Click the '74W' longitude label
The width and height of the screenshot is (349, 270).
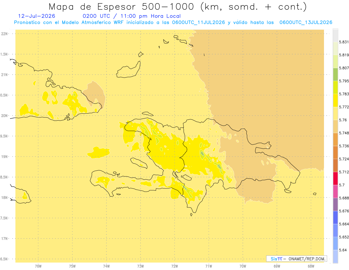[106, 266]
